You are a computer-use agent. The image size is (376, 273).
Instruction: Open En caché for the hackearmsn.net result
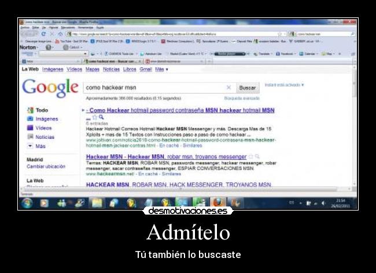click(x=148, y=174)
